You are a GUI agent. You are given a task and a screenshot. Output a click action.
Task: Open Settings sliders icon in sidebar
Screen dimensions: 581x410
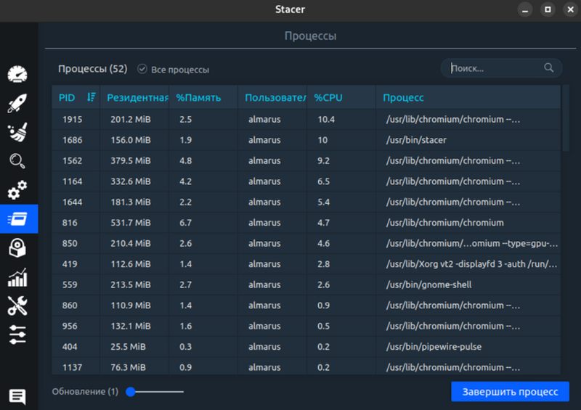[x=17, y=335]
